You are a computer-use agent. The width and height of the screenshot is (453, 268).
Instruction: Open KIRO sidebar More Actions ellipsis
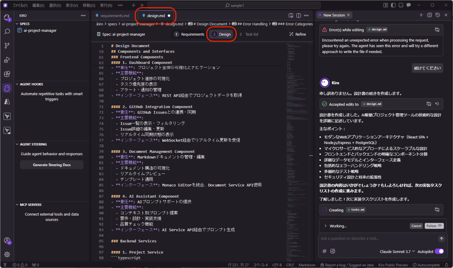[83, 15]
